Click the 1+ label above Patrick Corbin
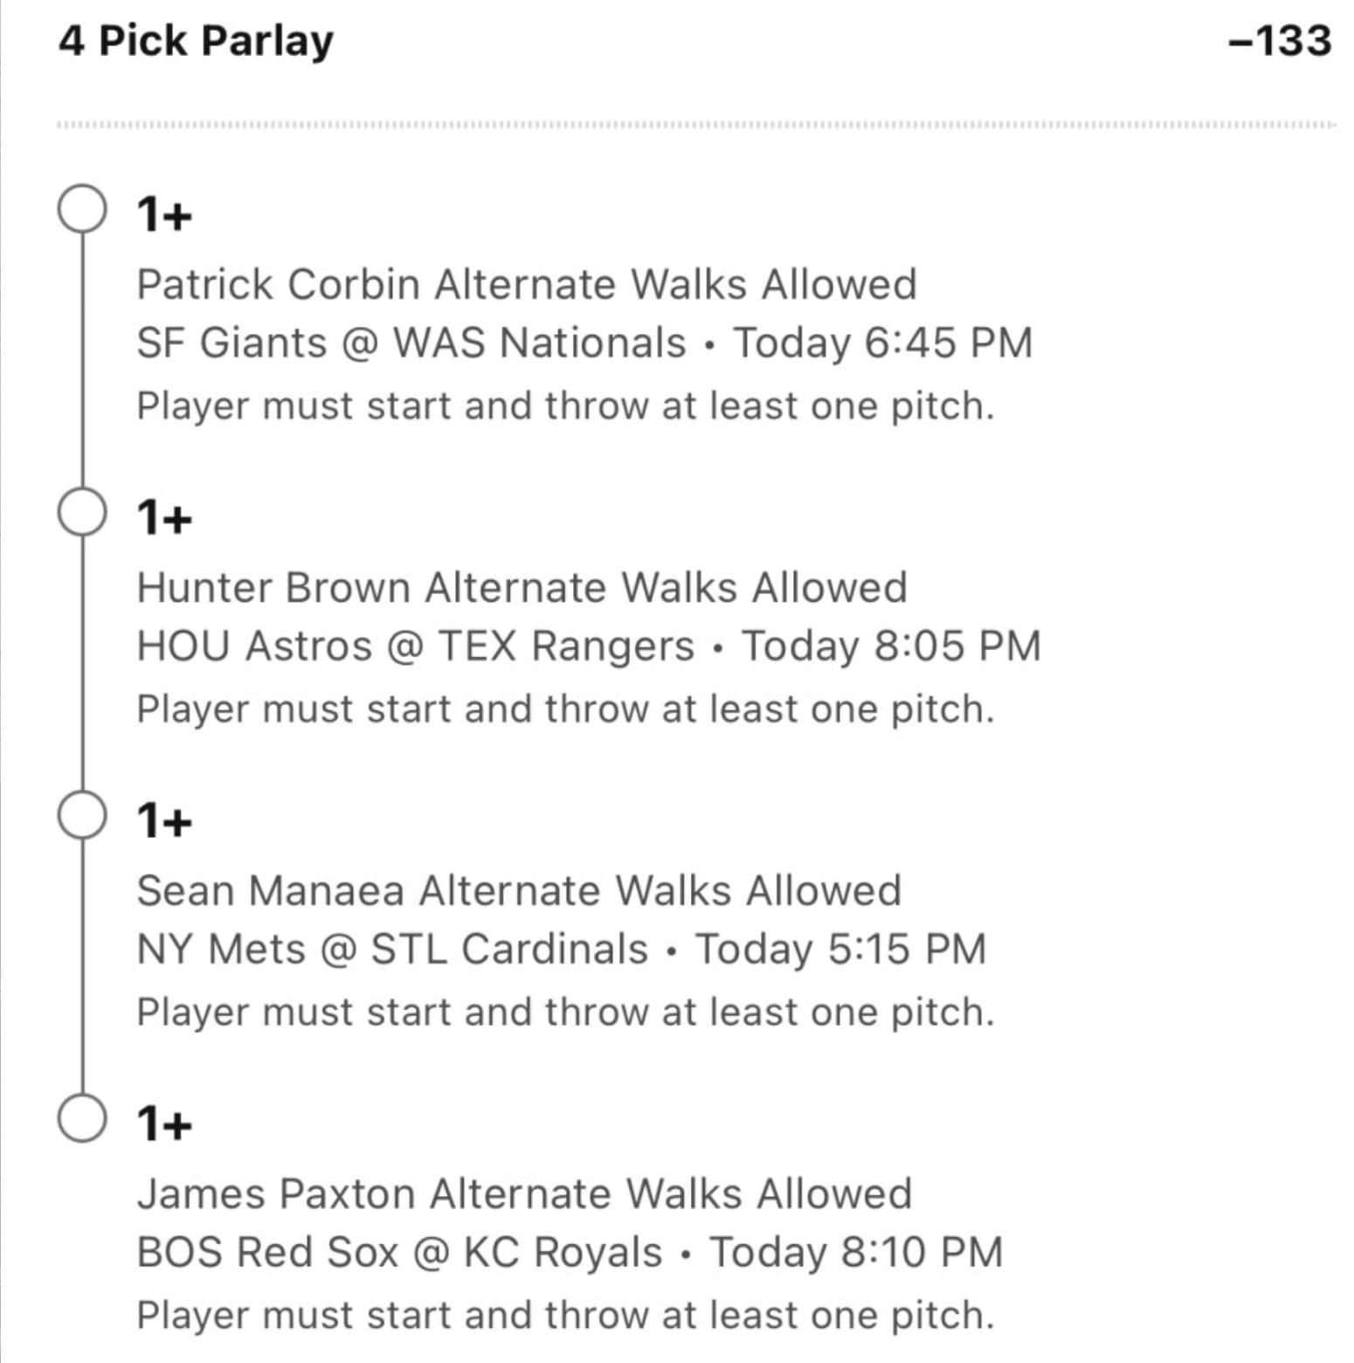 point(164,215)
